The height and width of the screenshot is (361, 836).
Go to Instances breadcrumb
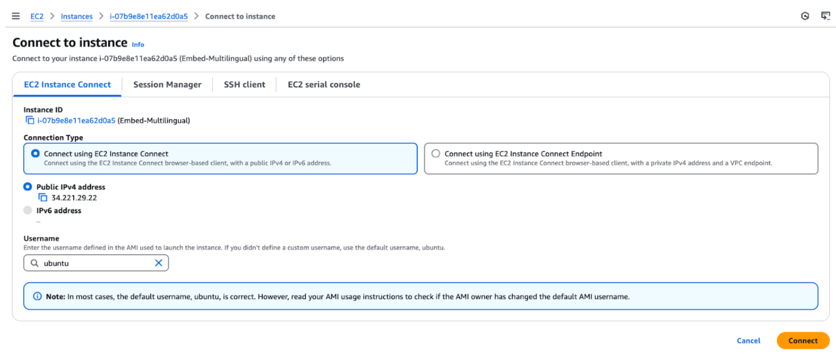(x=77, y=16)
